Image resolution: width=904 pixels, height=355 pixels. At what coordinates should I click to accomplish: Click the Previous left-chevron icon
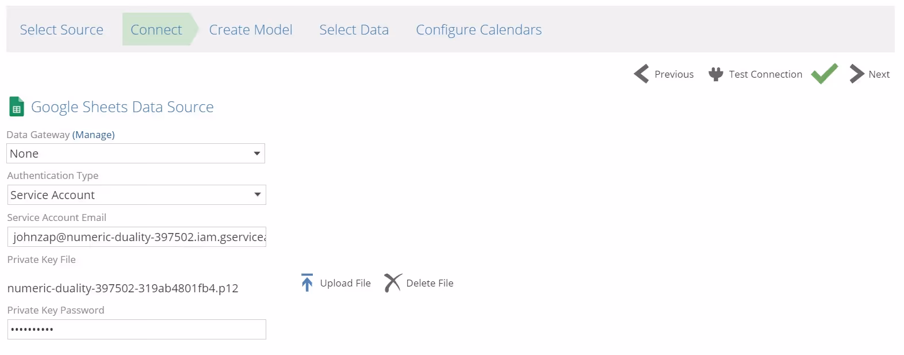(x=641, y=74)
